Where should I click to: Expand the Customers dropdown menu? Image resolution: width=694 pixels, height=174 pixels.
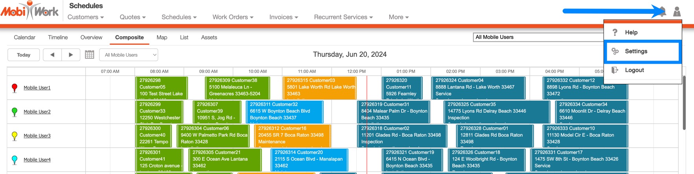85,17
